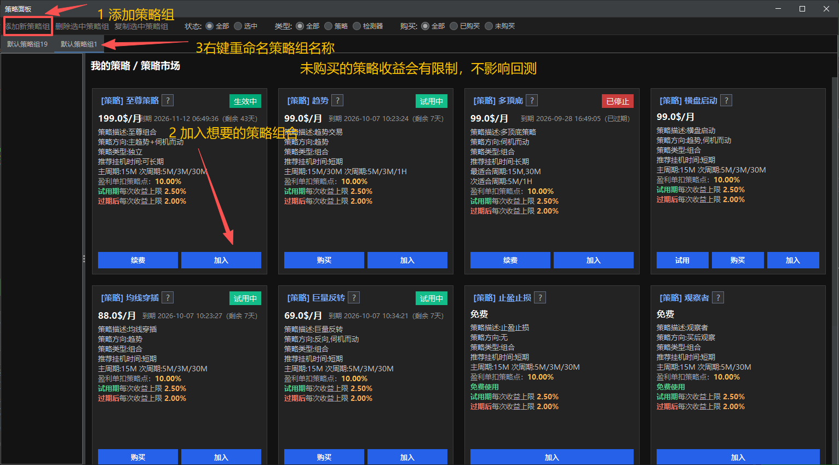Viewport: 839px width, 465px height.
Task: Click the [策略] 观察者 title
Action: click(x=684, y=298)
